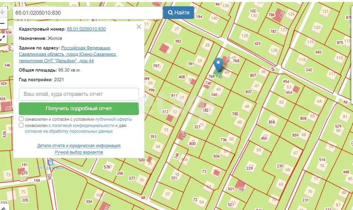Open Детали отчета и юридическая информация

79,146
